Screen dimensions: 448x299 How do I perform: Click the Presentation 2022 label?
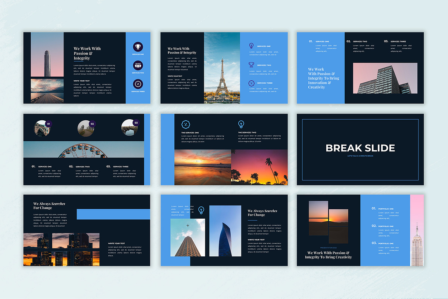point(328,247)
